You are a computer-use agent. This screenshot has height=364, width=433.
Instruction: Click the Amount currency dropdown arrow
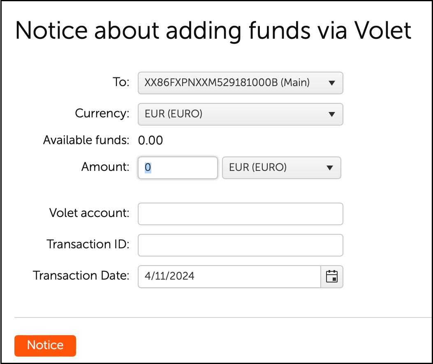coord(329,168)
